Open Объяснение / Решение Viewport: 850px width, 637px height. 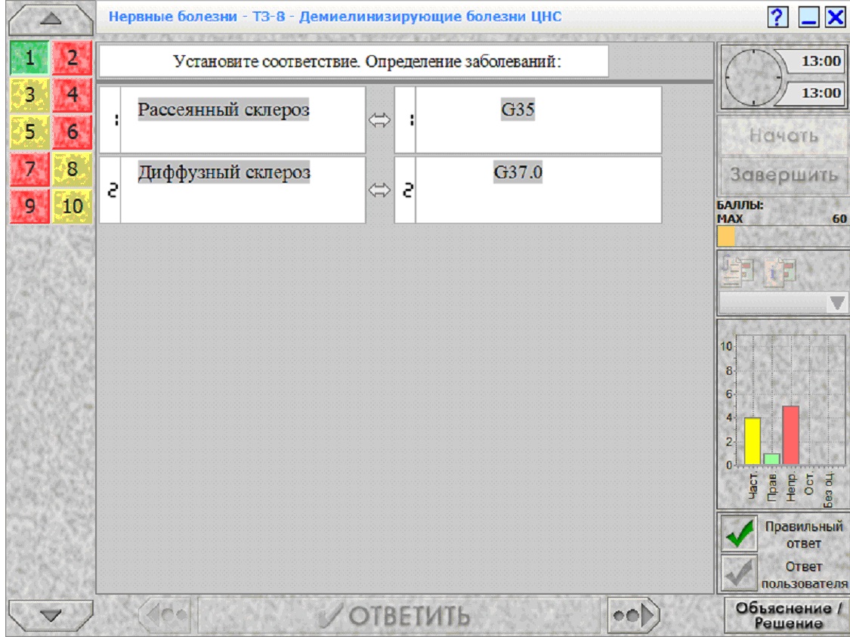pyautogui.click(x=787, y=615)
